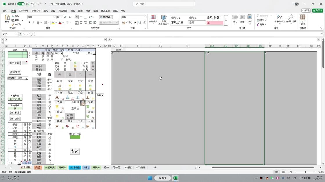
Task: Open the 文件 menu tab
Action: [x=5, y=10]
